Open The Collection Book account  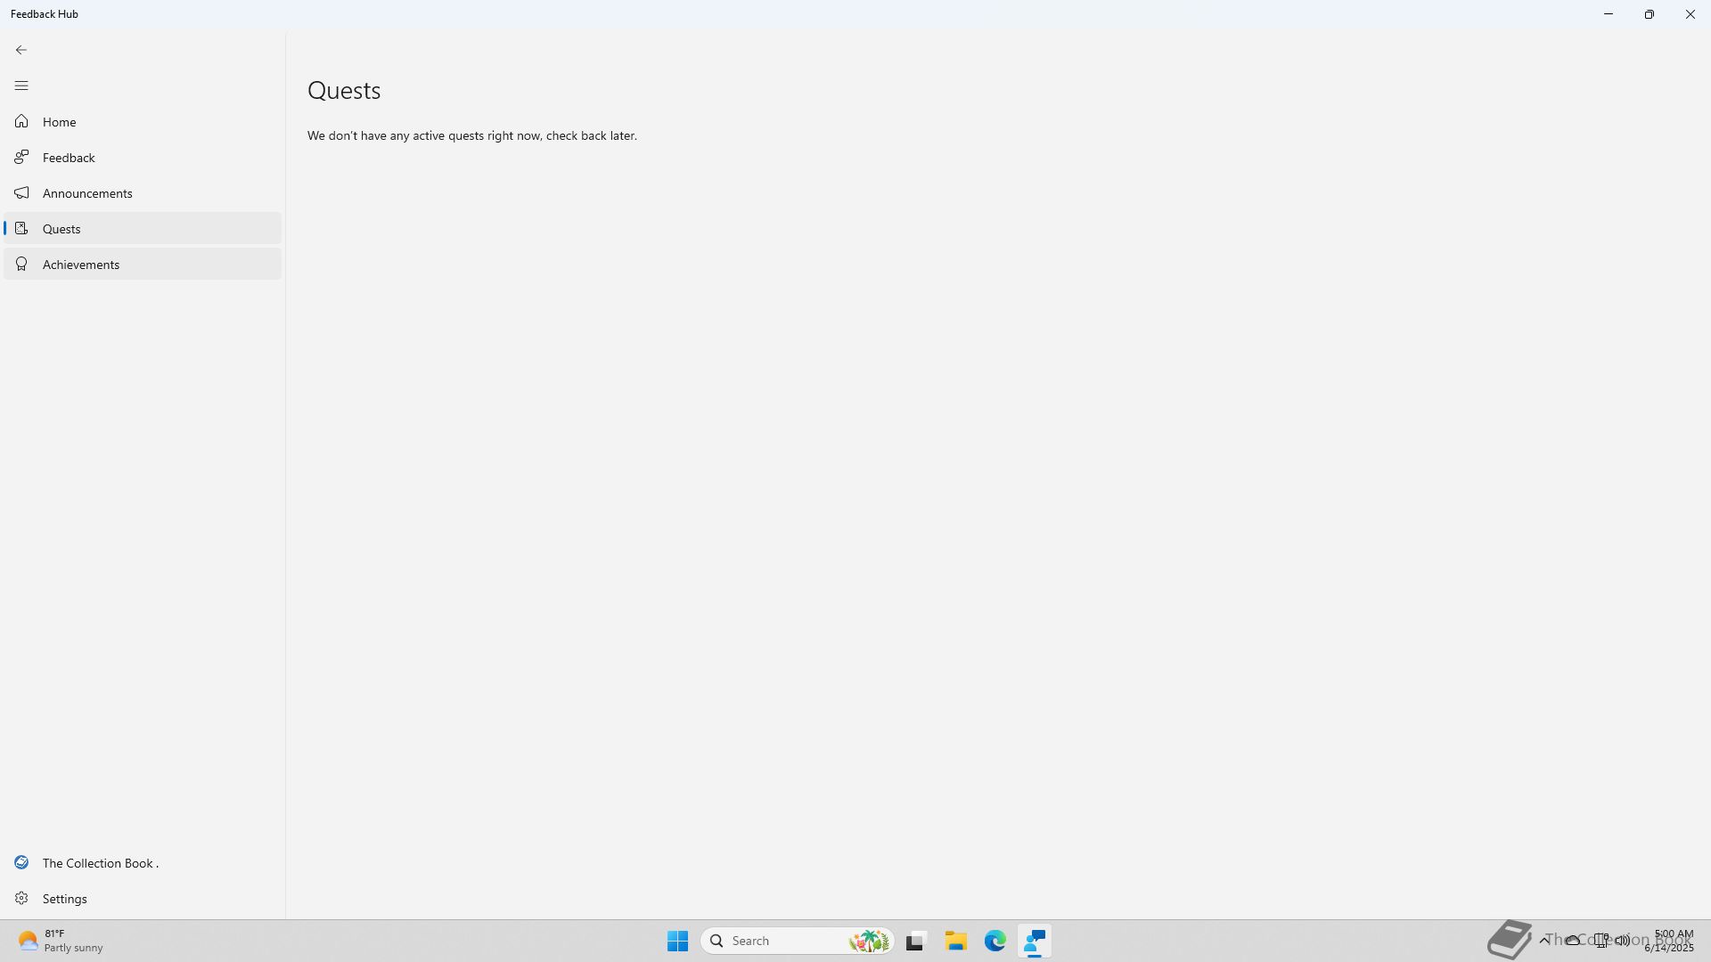point(100,863)
